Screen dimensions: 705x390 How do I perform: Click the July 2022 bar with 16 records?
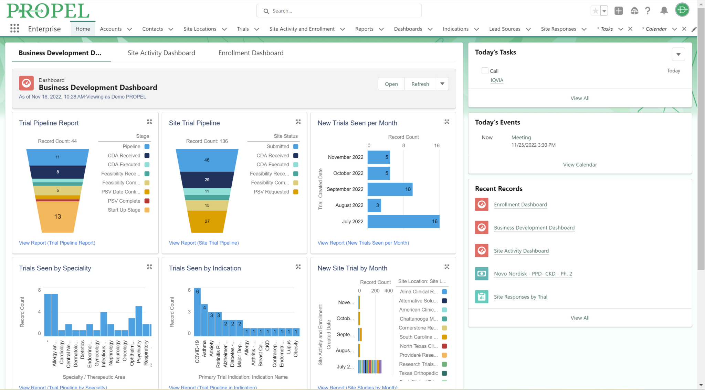403,221
